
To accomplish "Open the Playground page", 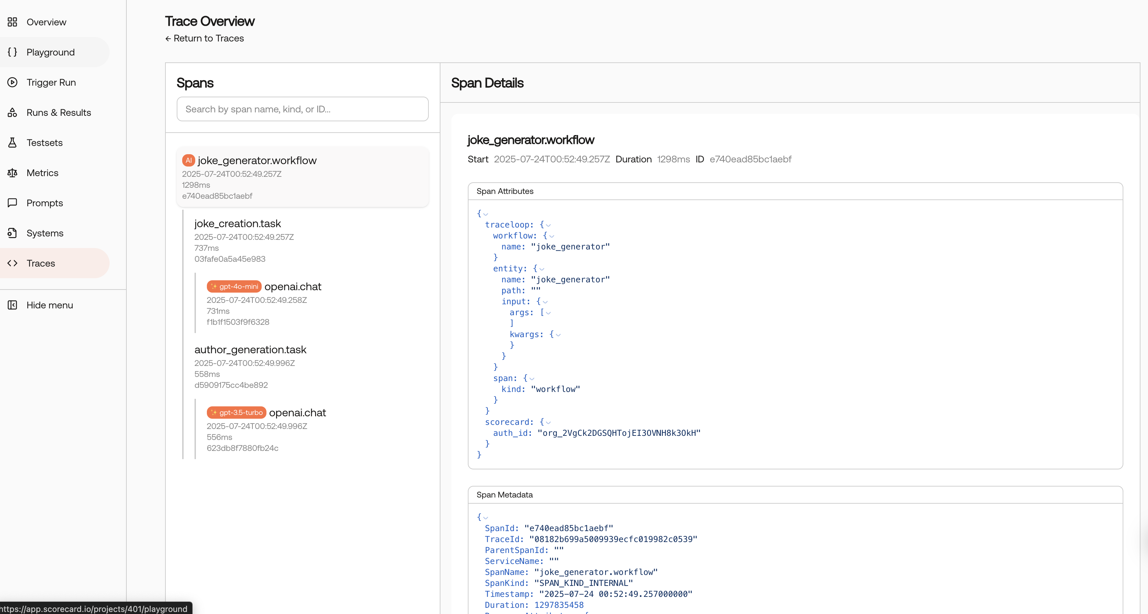I will click(54, 52).
